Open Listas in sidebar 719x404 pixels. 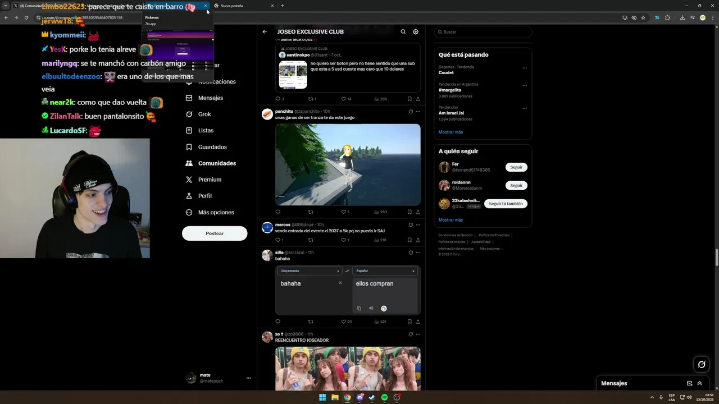point(199,130)
